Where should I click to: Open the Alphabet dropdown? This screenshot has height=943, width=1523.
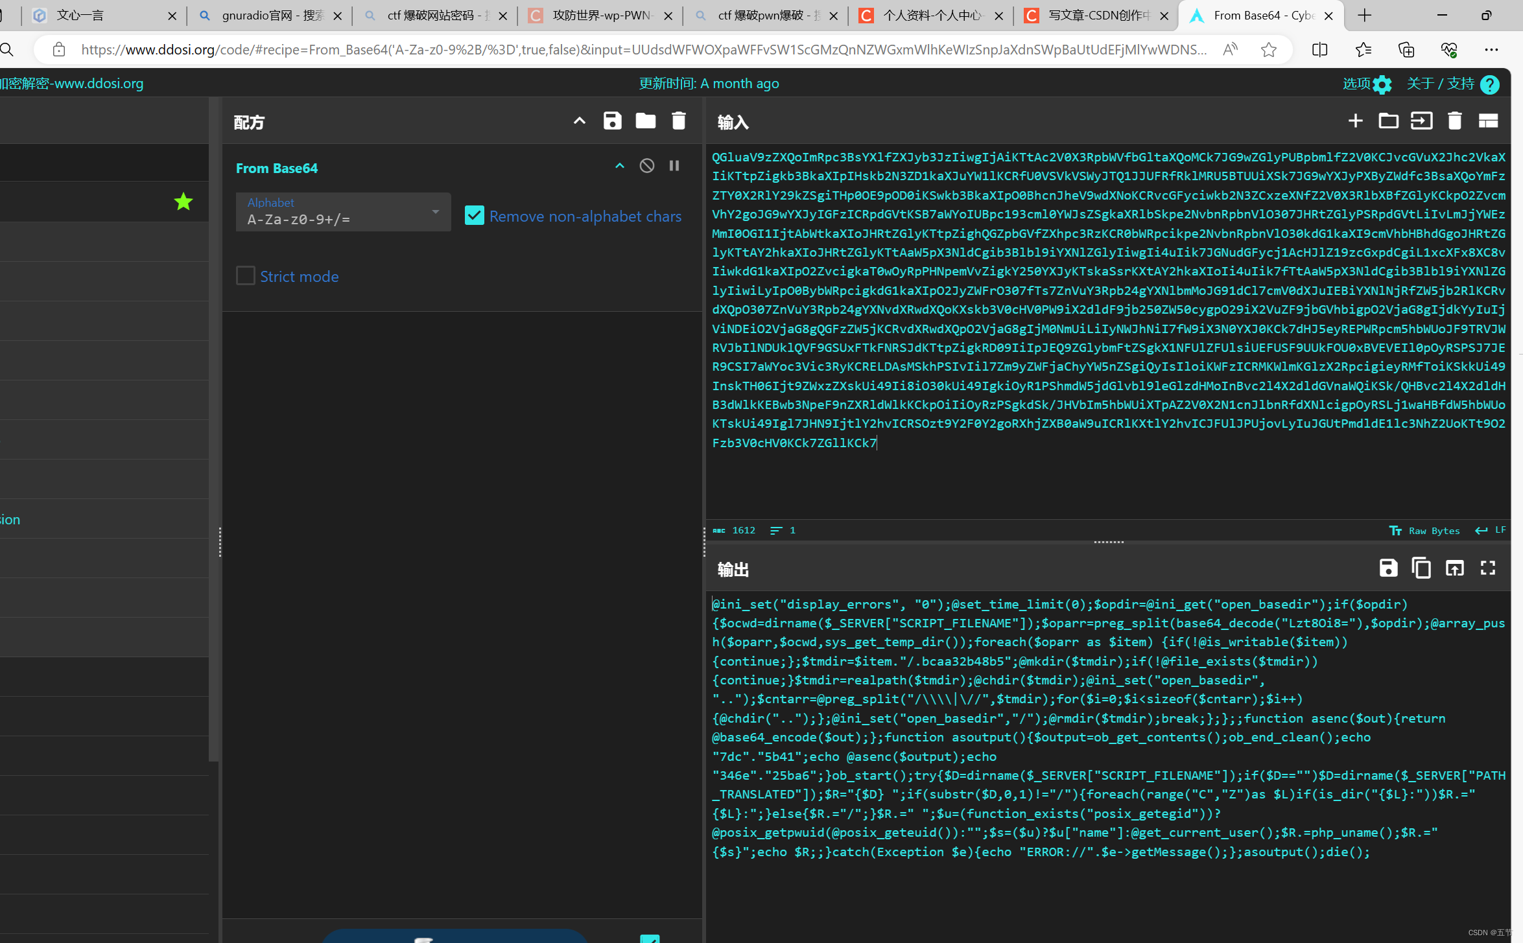[434, 212]
